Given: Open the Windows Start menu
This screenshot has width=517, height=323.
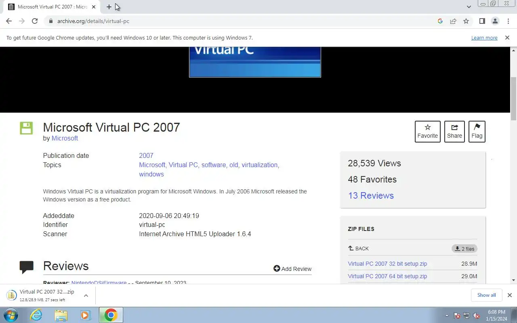Looking at the screenshot, I should coord(11,315).
